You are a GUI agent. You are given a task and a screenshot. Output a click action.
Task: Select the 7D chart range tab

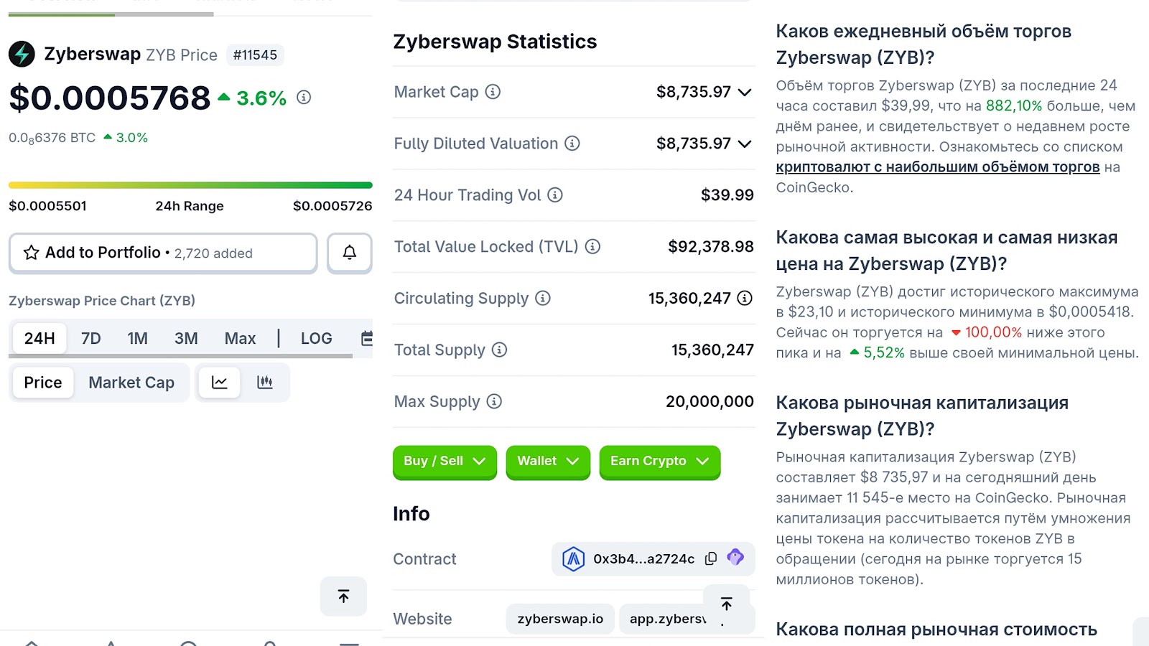pyautogui.click(x=90, y=338)
